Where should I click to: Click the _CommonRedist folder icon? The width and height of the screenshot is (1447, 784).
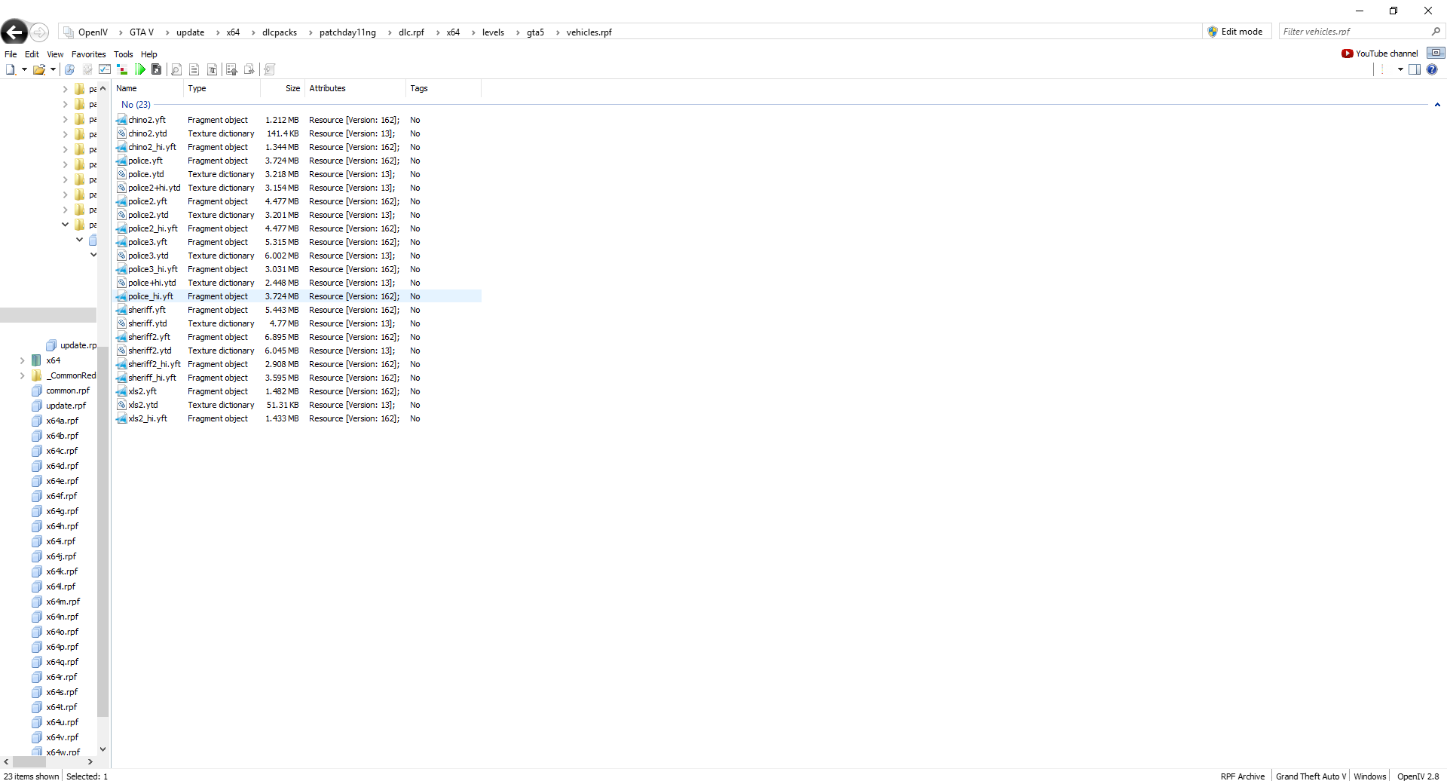(36, 375)
